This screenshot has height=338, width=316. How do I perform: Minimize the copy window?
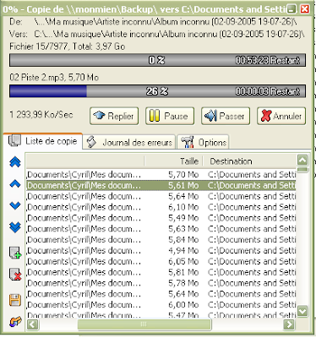(292, 9)
